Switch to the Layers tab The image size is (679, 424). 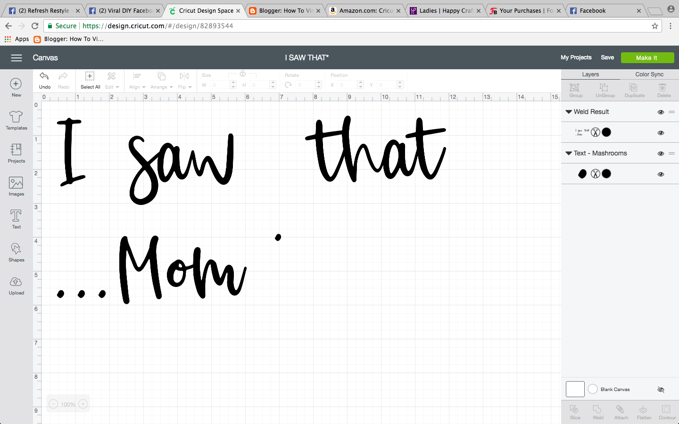coord(590,74)
